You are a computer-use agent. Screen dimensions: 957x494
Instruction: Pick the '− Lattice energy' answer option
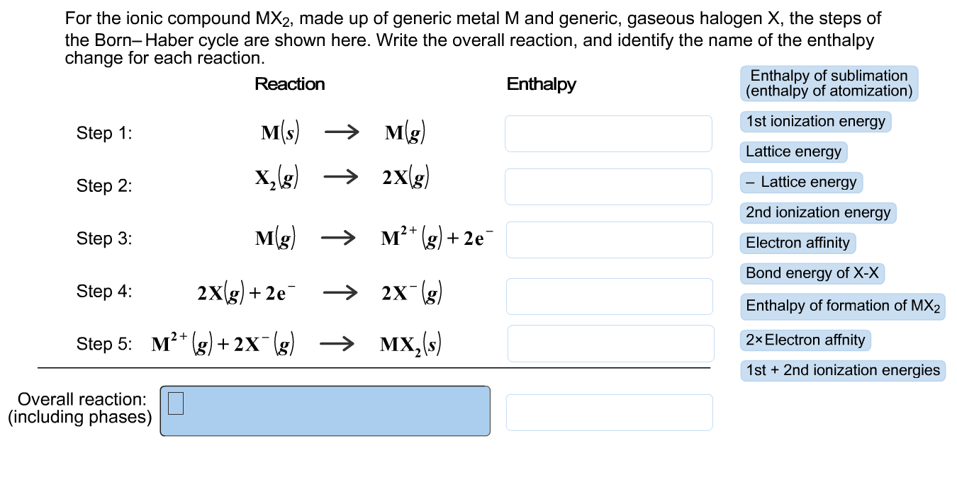click(801, 182)
